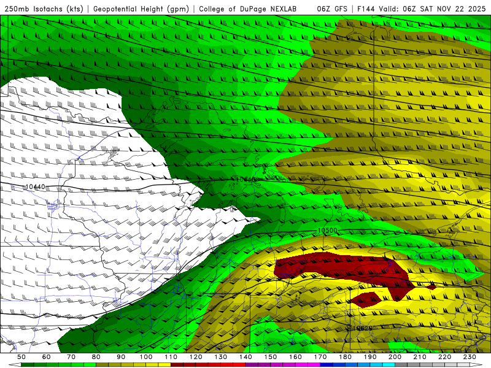Click the 'Geopotential Height (gpm)' header label
Viewport: 491px width, 368px height.
[141, 9]
